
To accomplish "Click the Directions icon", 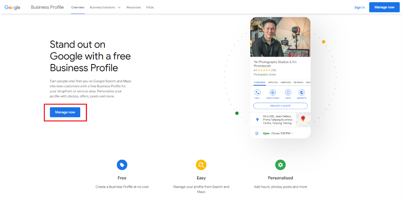I will pos(272,92).
